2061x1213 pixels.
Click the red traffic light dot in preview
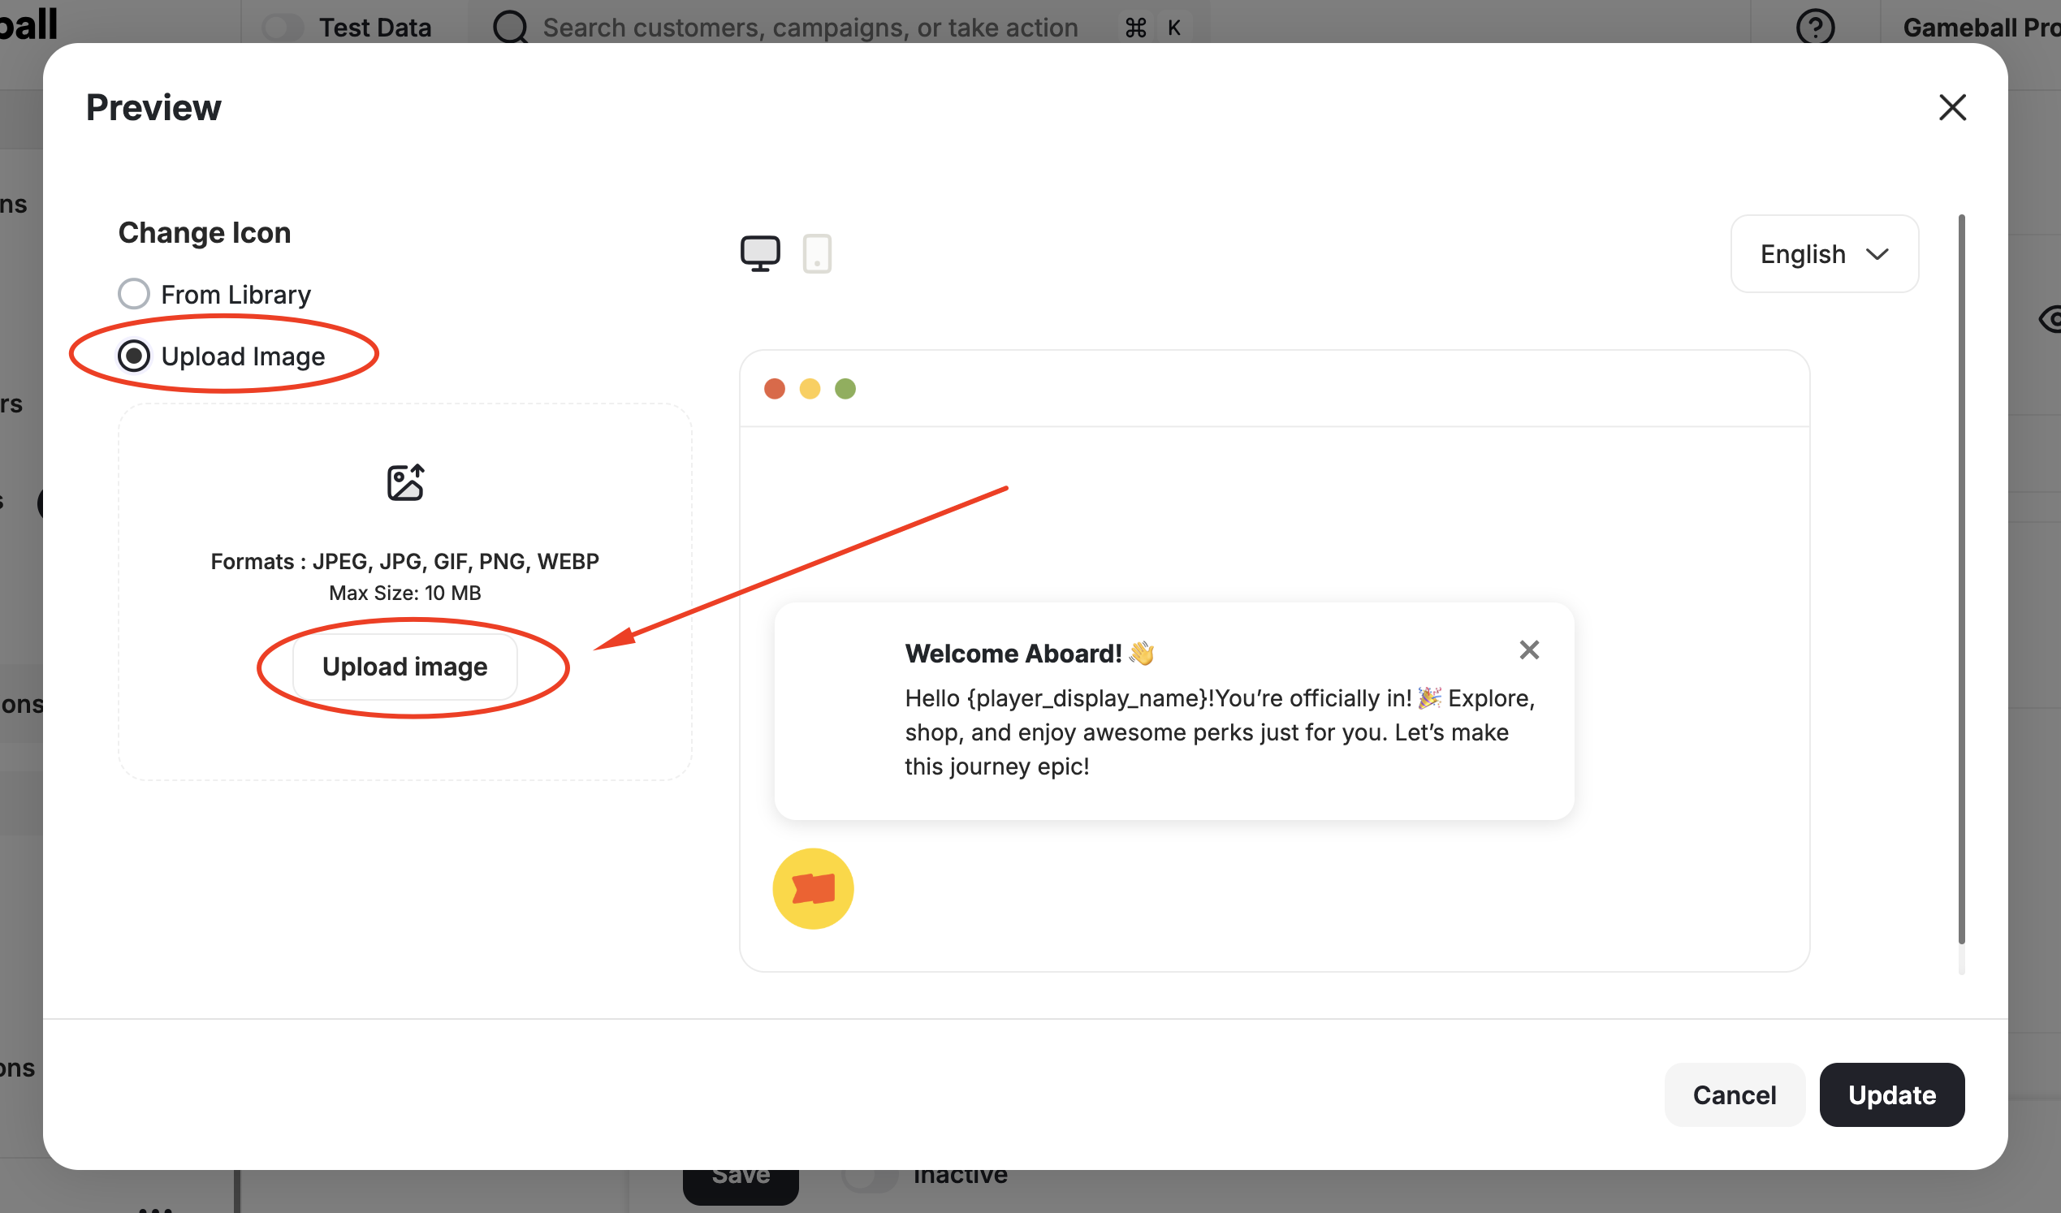tap(775, 388)
